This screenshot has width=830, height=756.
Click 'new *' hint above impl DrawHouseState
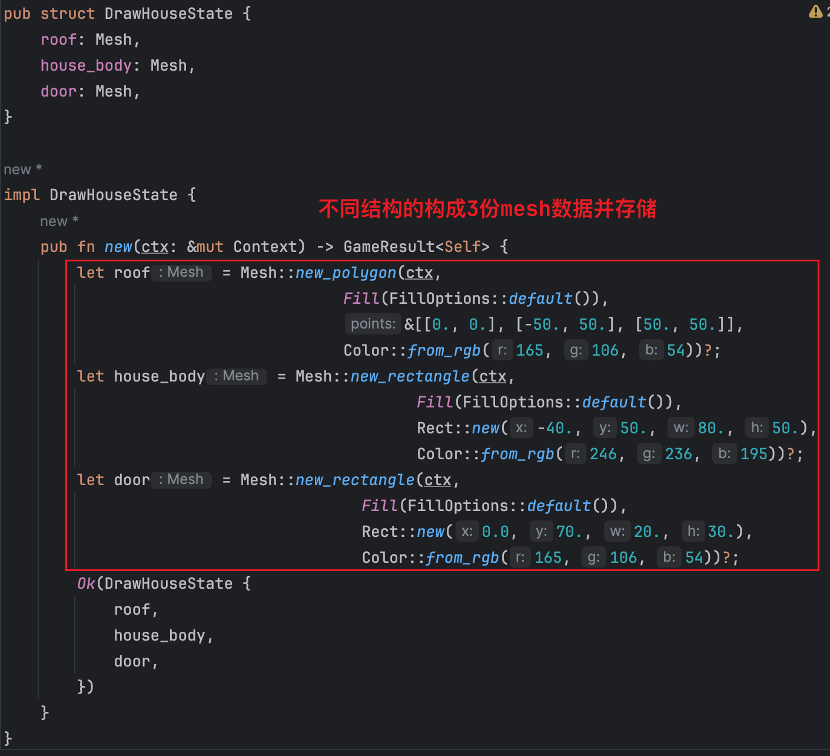pos(22,170)
